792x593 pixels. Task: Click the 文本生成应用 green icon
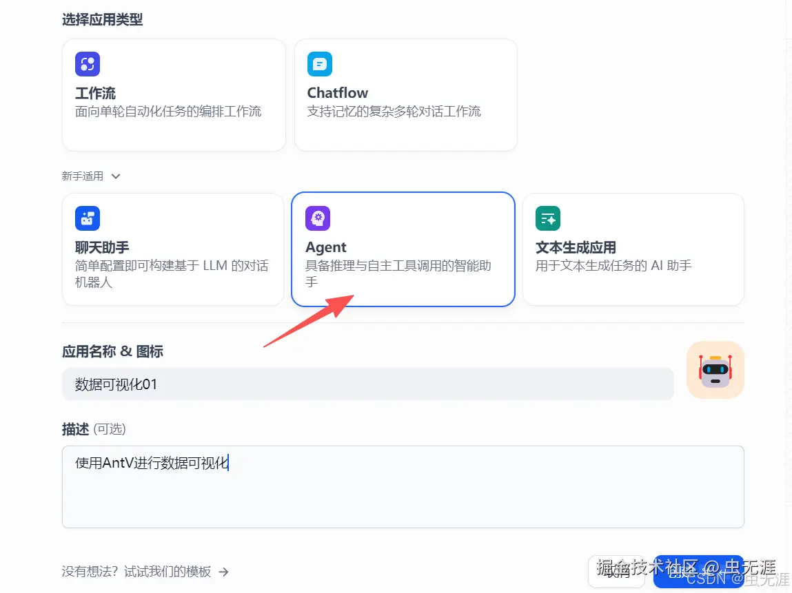547,218
